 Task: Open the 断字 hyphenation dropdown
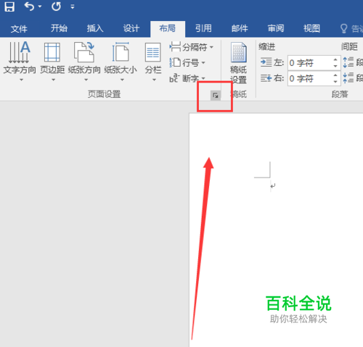coord(187,78)
